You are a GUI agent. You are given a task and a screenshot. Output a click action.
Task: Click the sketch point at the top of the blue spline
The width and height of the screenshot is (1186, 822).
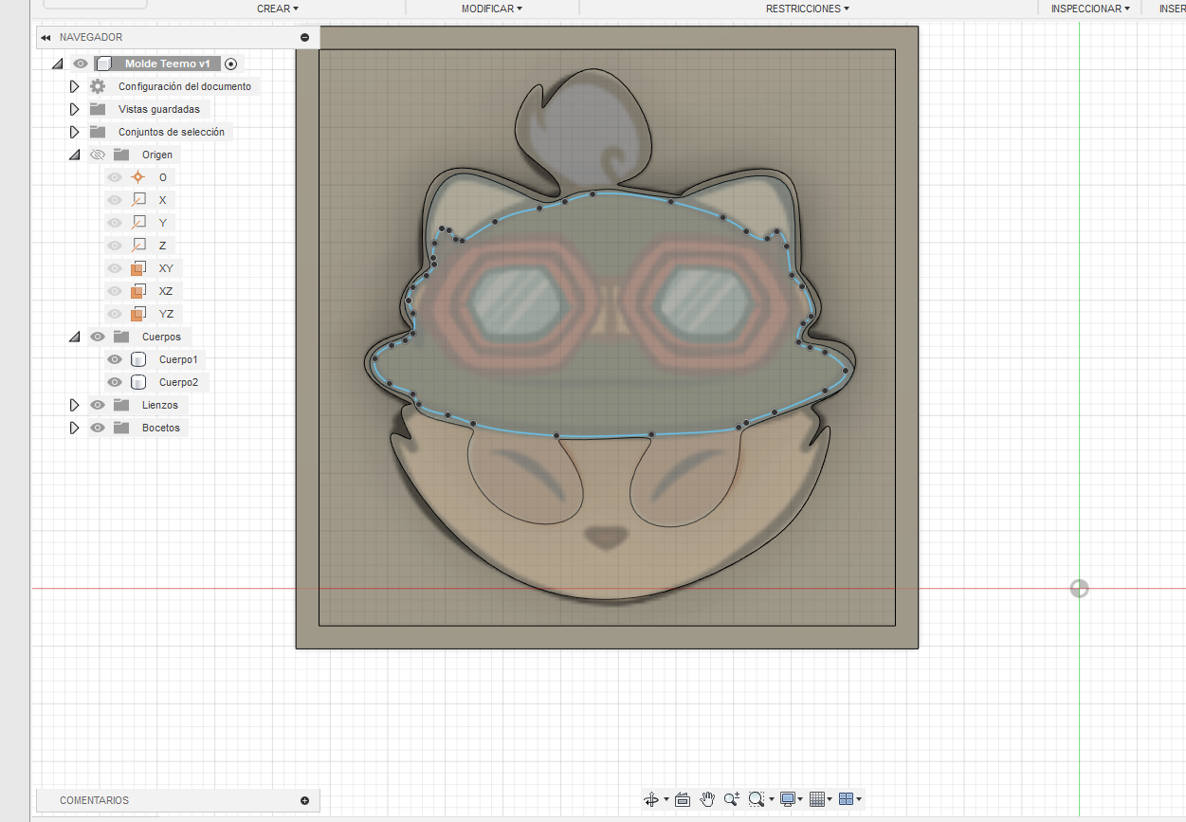coord(593,194)
